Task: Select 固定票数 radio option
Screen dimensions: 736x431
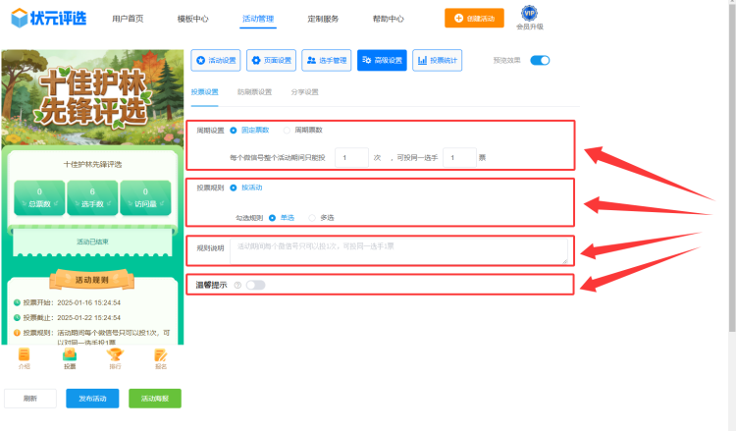Action: [x=249, y=130]
